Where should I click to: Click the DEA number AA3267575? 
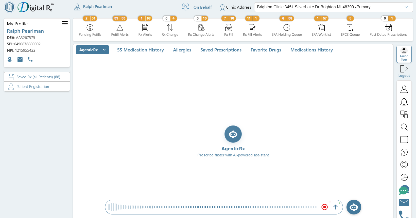tap(26, 38)
